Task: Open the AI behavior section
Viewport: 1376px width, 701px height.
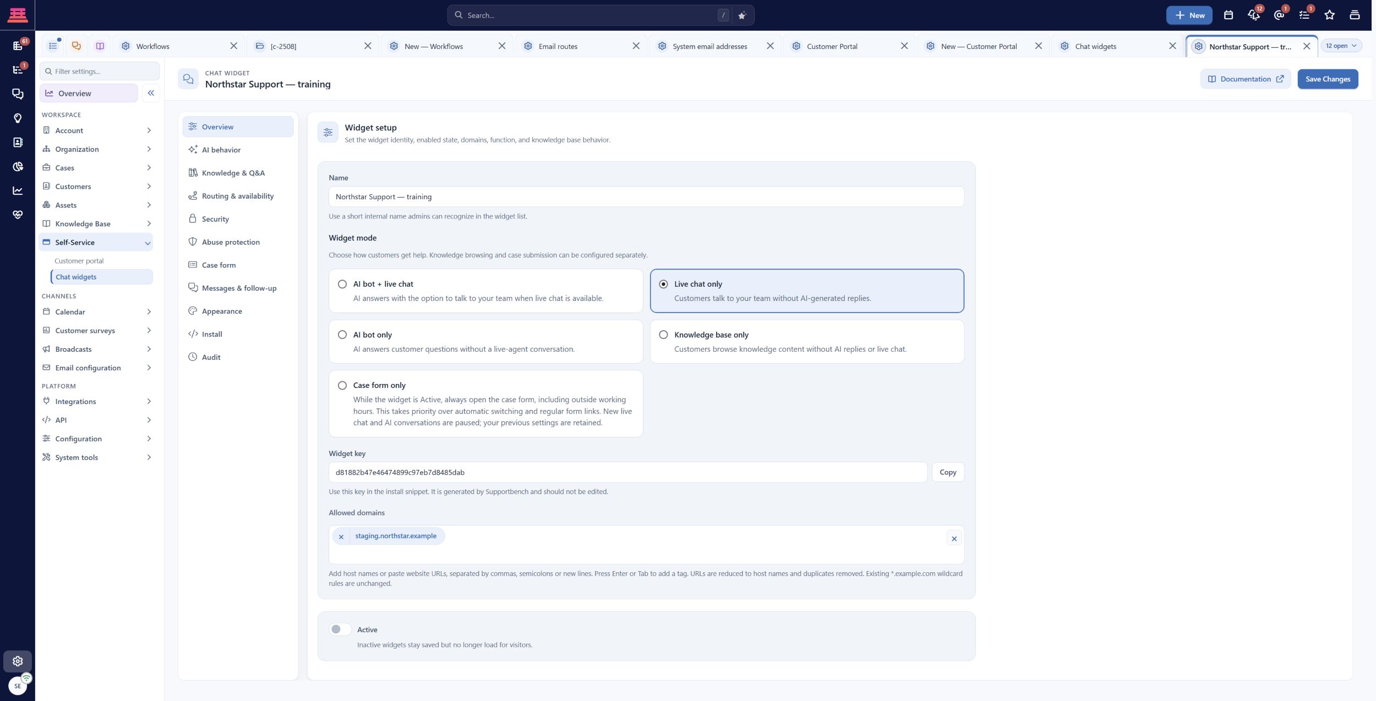Action: click(238, 150)
